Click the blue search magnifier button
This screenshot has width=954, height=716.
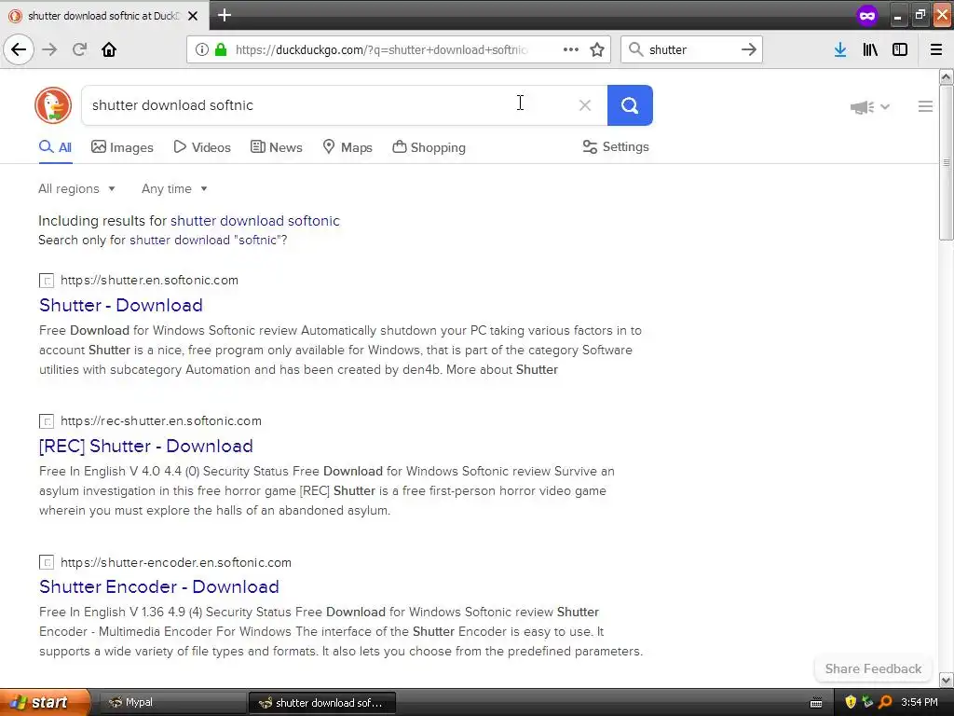(630, 105)
